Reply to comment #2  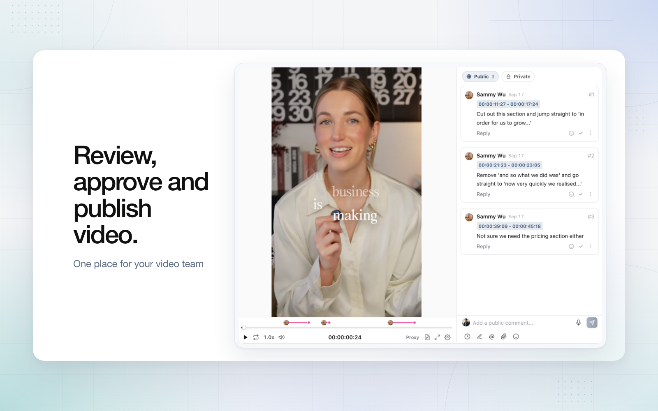pyautogui.click(x=483, y=194)
